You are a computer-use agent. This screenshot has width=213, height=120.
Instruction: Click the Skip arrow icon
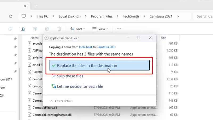point(54,76)
